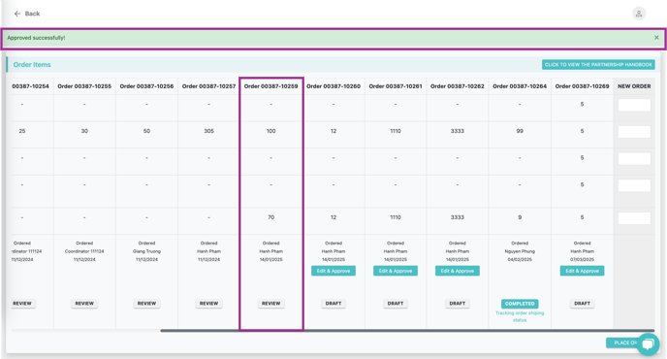This screenshot has height=359, width=667.
Task: Select the Order 00387-10264 column header
Action: 520,86
